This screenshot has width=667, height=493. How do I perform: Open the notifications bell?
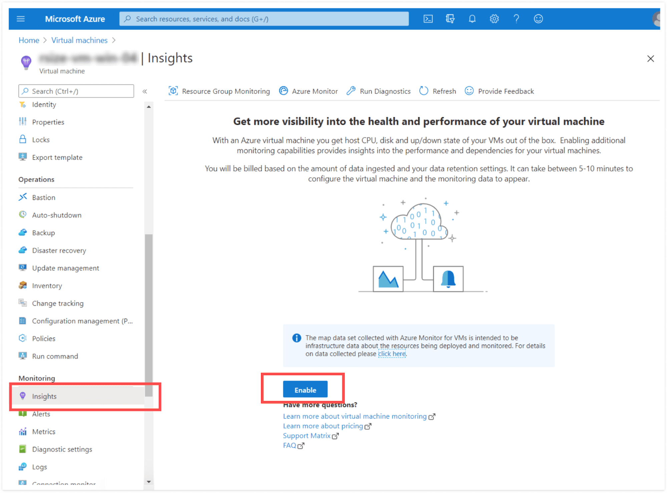(472, 19)
